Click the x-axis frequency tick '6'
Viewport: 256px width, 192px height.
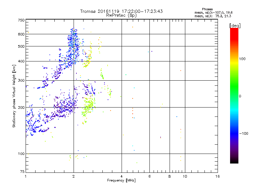149,176
